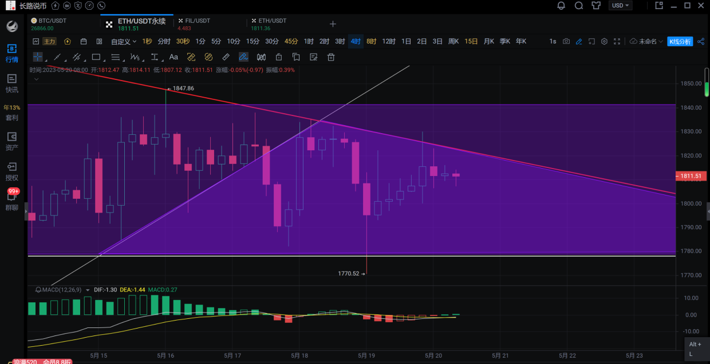Toggle the lock drawings icon
Image resolution: width=710 pixels, height=364 pixels.
(x=279, y=57)
